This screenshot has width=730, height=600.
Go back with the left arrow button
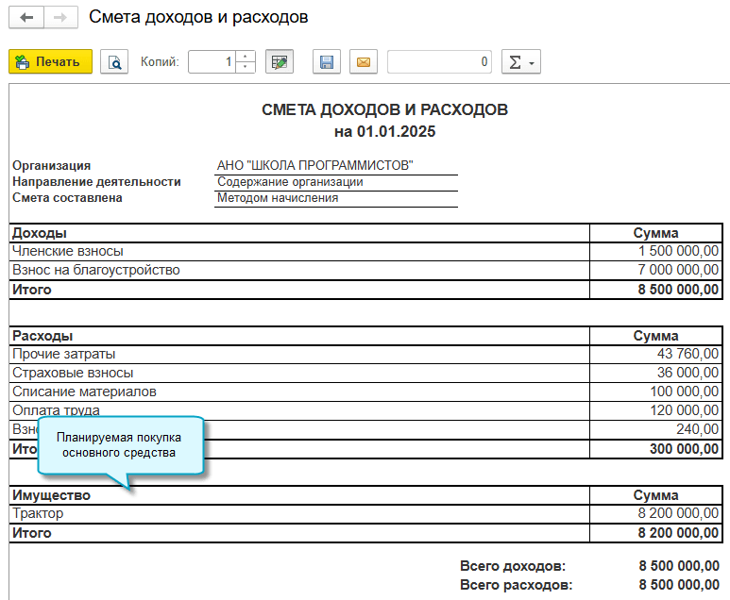point(26,18)
